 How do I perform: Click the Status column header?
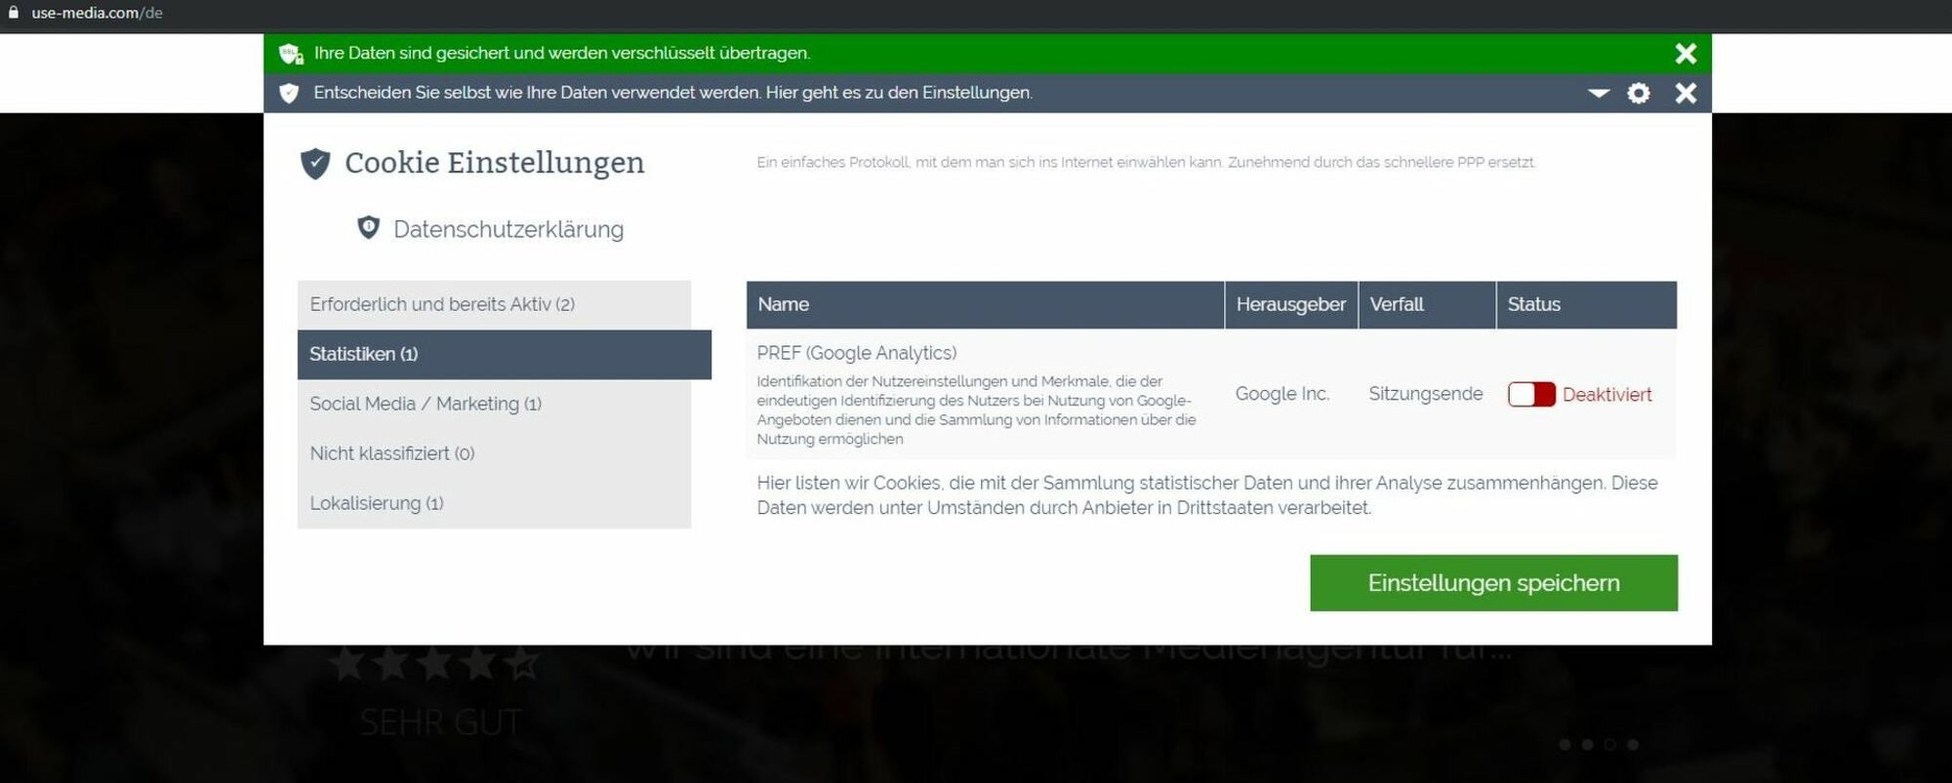pos(1586,304)
